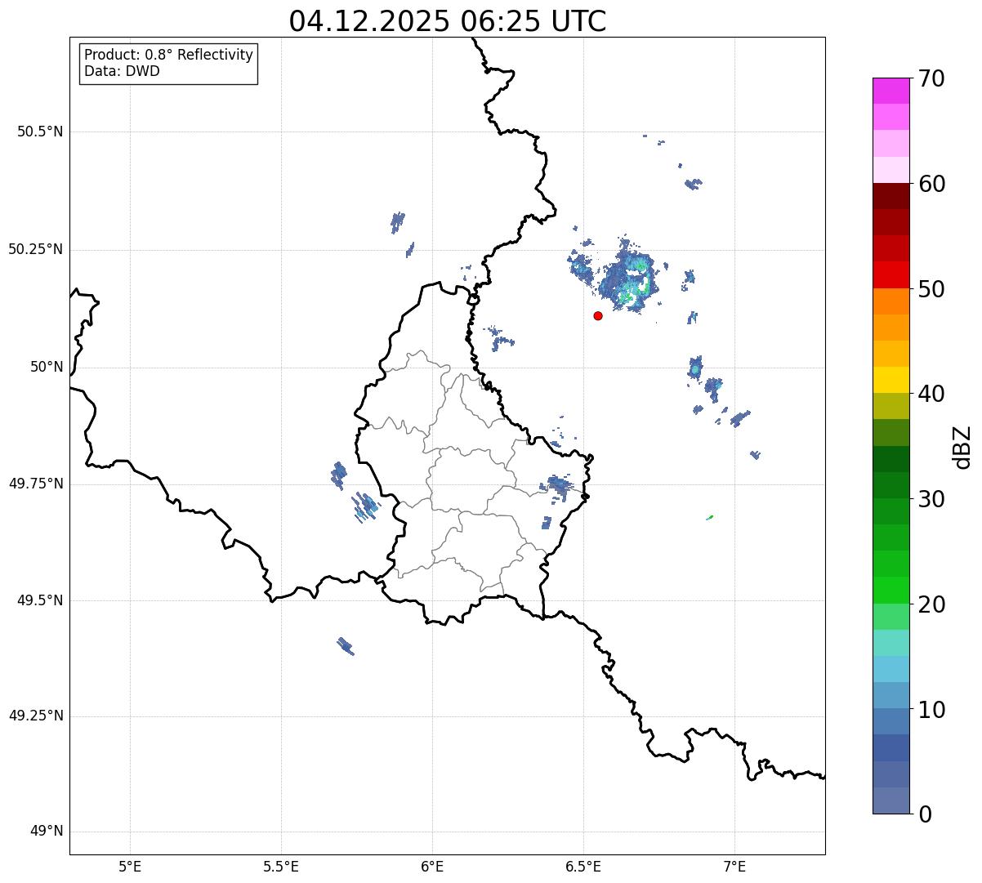The width and height of the screenshot is (982, 883).
Task: Click the 49°N latitude label
Action: click(47, 832)
